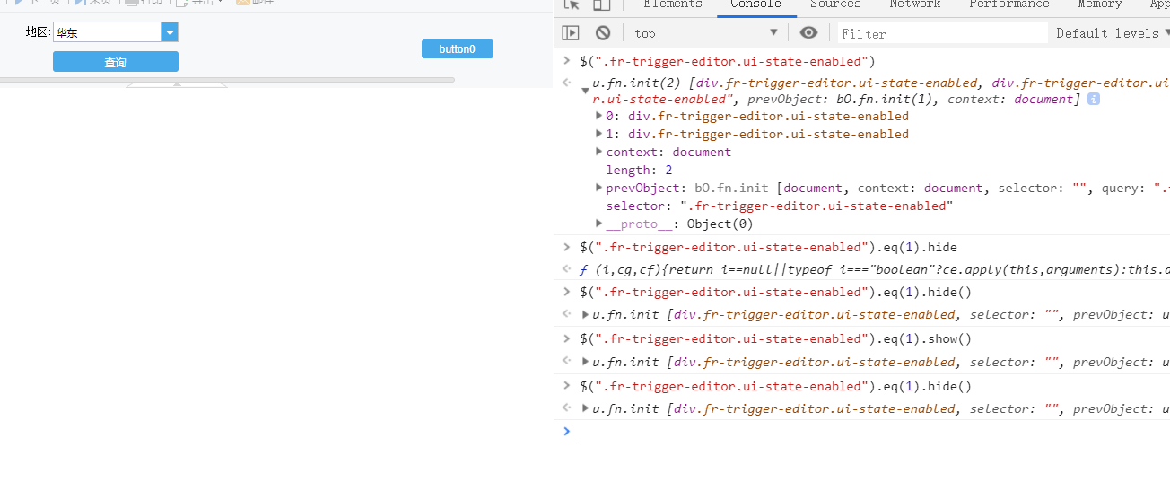The image size is (1170, 491).
Task: Focus the console Filter input
Action: pos(942,33)
